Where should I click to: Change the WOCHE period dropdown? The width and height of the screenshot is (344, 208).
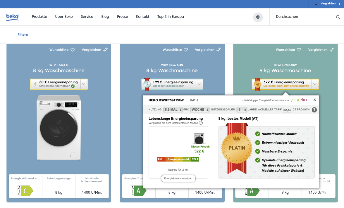click(x=199, y=110)
